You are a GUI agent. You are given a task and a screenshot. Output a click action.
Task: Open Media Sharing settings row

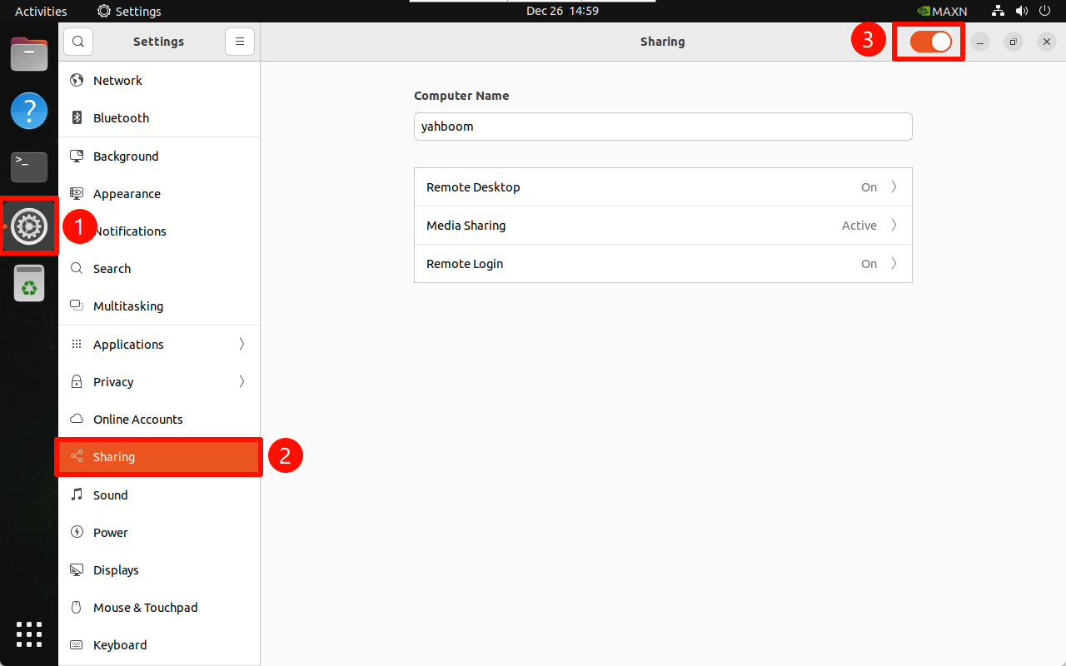click(x=663, y=225)
